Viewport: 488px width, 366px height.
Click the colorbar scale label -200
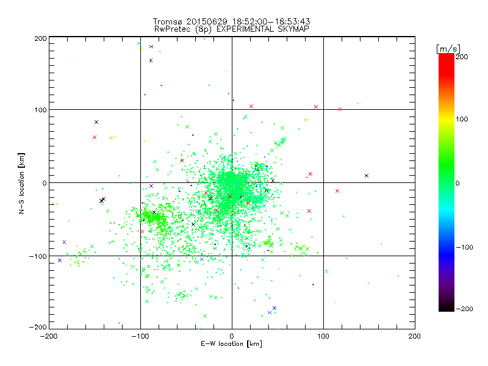[x=464, y=309]
